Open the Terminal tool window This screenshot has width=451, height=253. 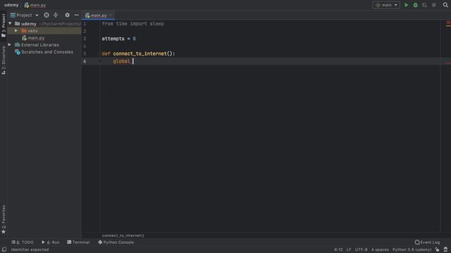[78, 242]
